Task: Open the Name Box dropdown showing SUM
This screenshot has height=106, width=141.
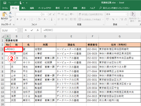Action: click(16, 30)
